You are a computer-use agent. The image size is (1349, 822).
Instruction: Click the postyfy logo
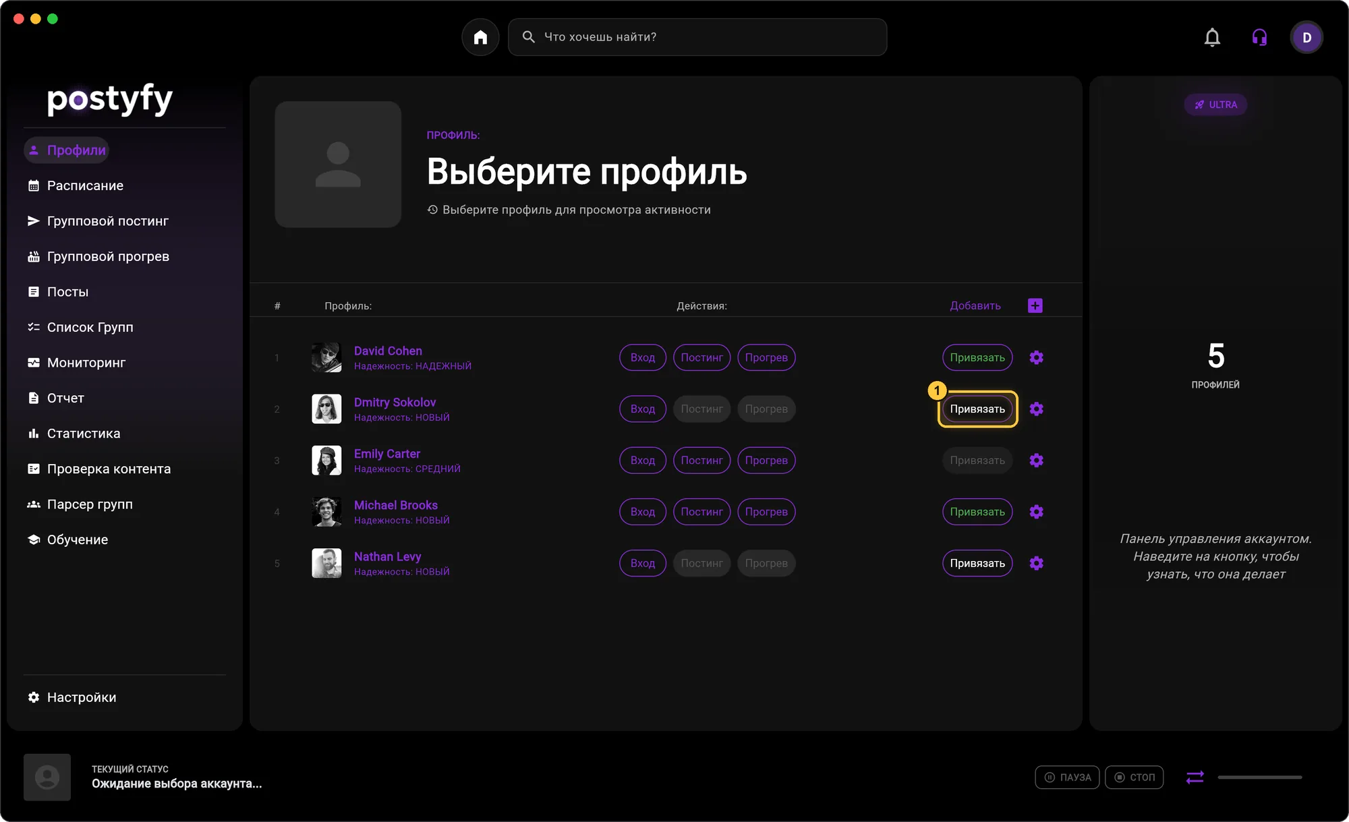[110, 99]
